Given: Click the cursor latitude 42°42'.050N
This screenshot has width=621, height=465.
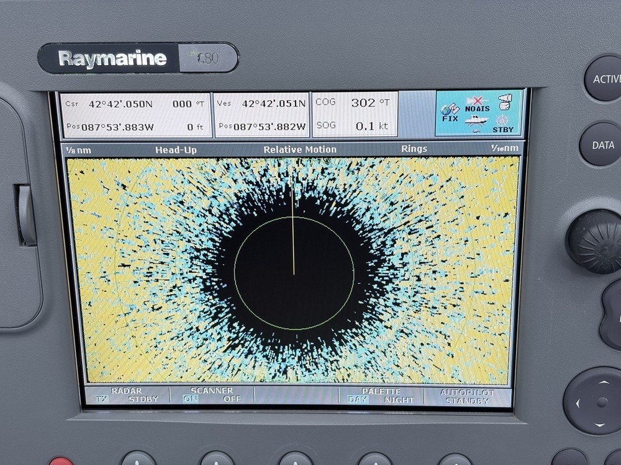Looking at the screenshot, I should (x=120, y=104).
